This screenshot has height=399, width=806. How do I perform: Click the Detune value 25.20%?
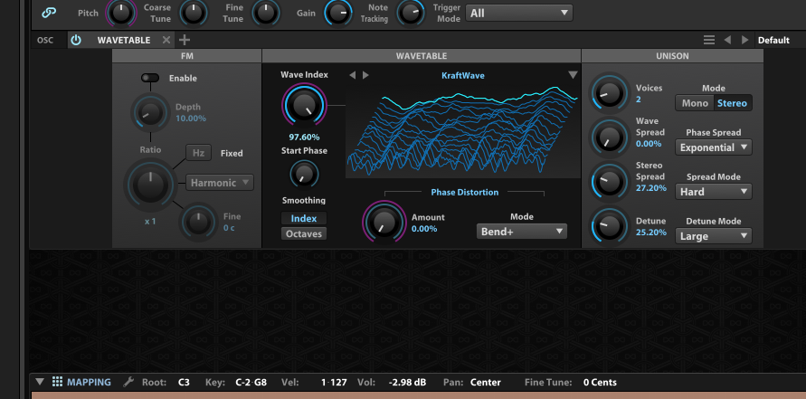click(650, 233)
